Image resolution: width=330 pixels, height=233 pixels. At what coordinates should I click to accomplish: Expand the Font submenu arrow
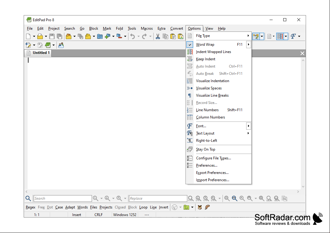(249, 126)
